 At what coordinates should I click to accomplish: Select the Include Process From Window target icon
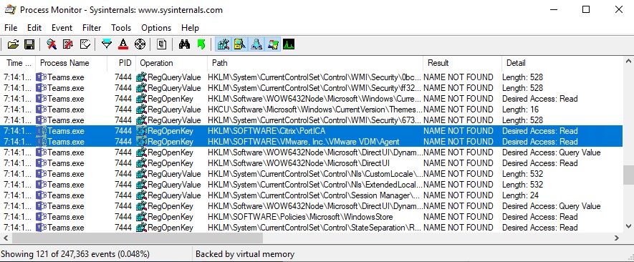tap(140, 44)
